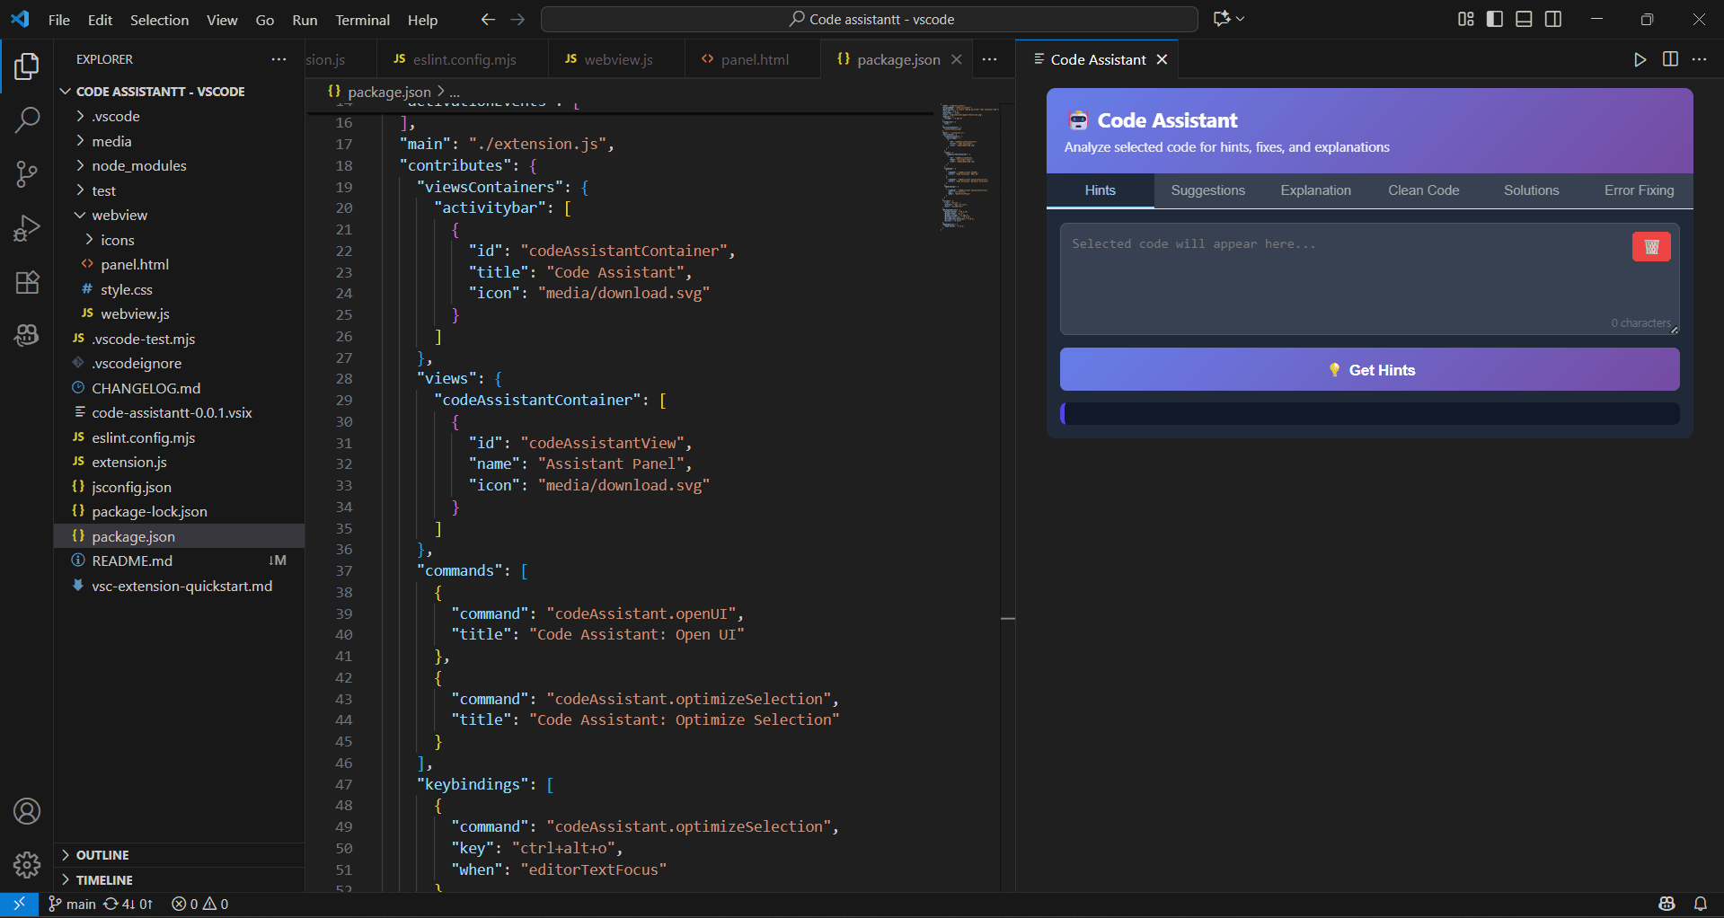Viewport: 1724px width, 918px height.
Task: Click the command center search box
Action: [x=870, y=19]
